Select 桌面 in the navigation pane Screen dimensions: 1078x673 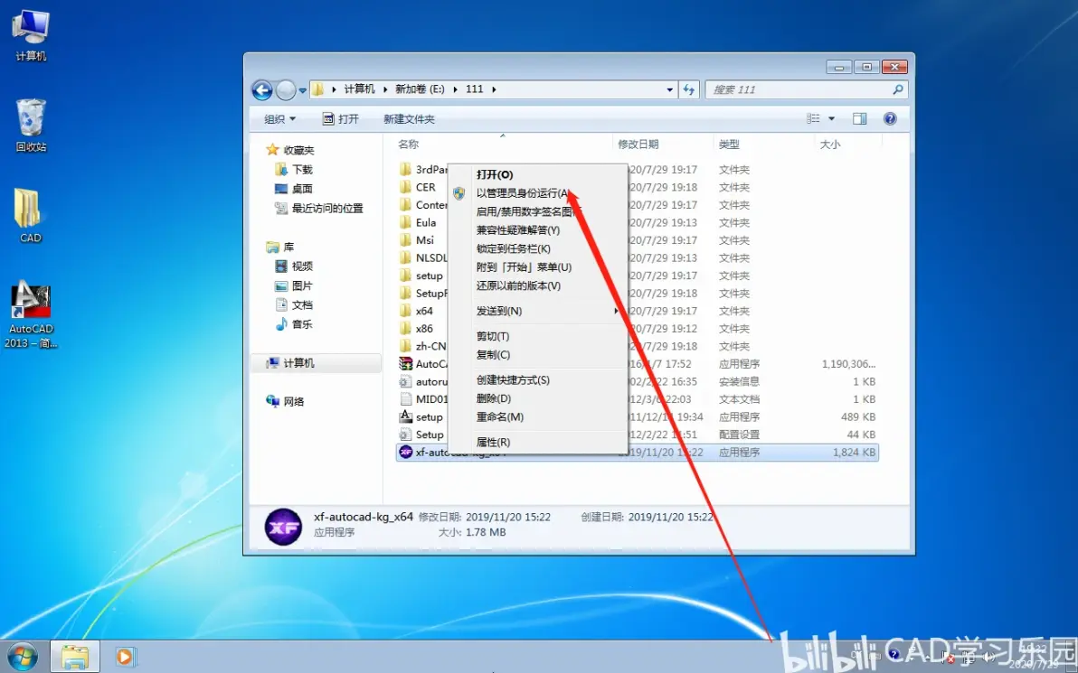[x=302, y=188]
